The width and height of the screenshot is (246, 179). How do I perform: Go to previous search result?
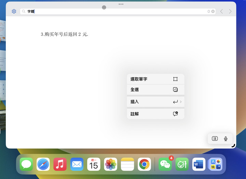221,11
